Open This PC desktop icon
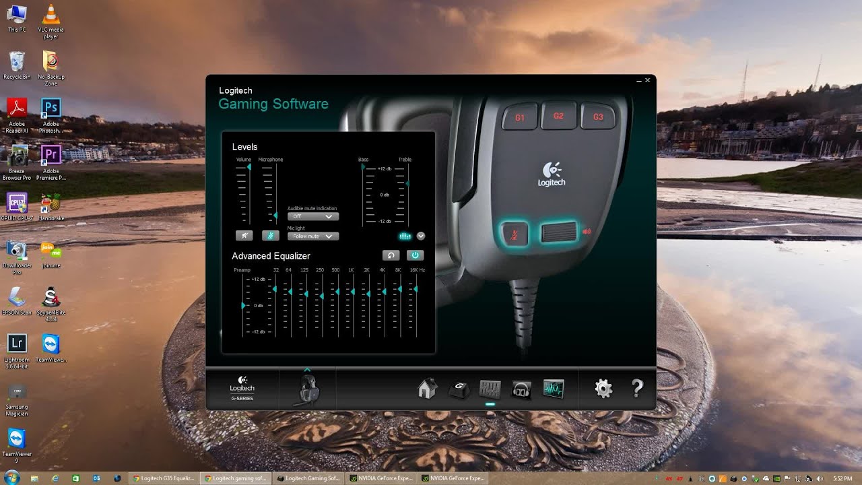 point(17,19)
